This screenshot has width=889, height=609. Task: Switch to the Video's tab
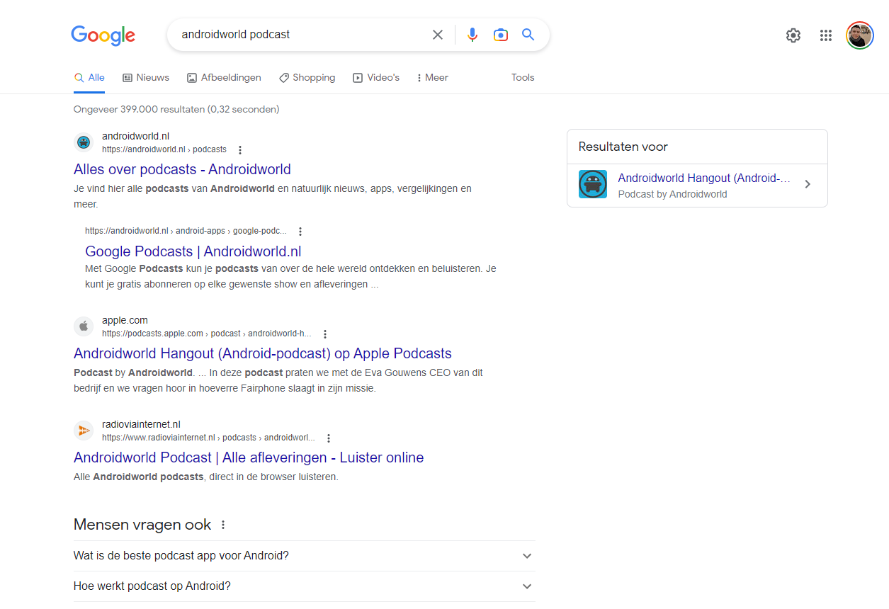point(376,78)
